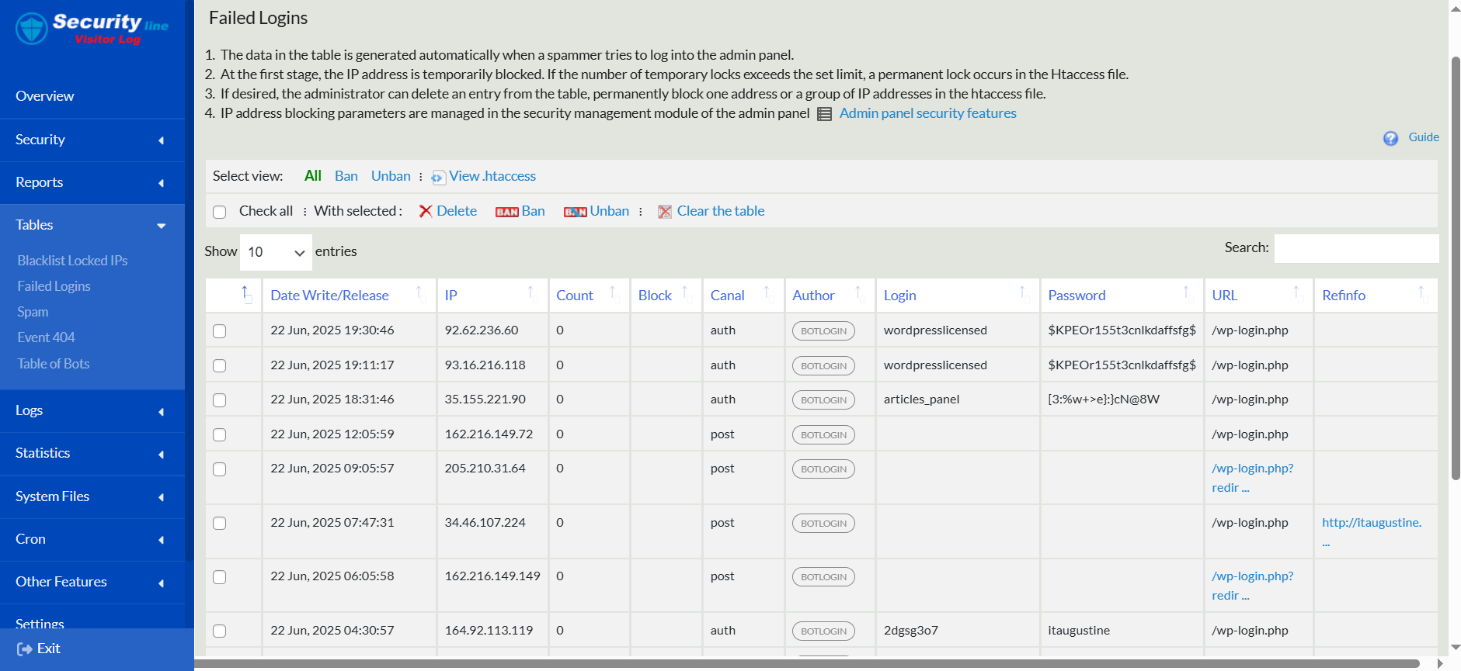
Task: Click the horizontal scrollbar at the bottom
Action: 808,664
